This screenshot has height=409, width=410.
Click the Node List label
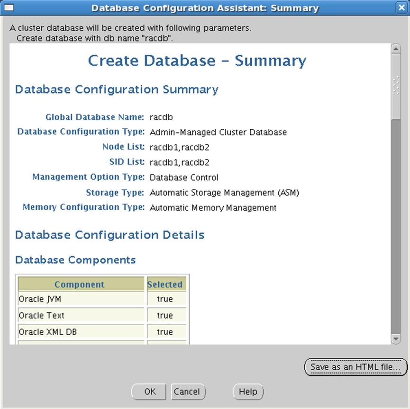pos(123,147)
